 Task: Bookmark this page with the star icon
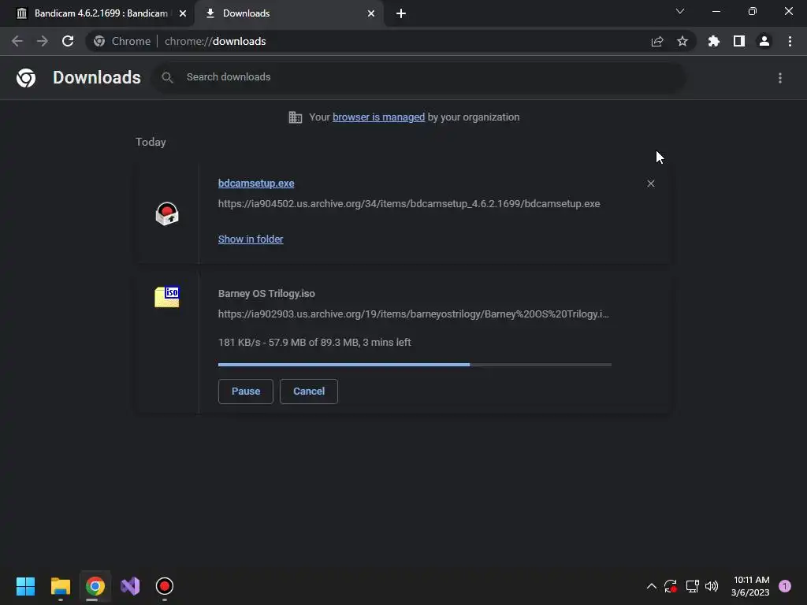coord(682,41)
